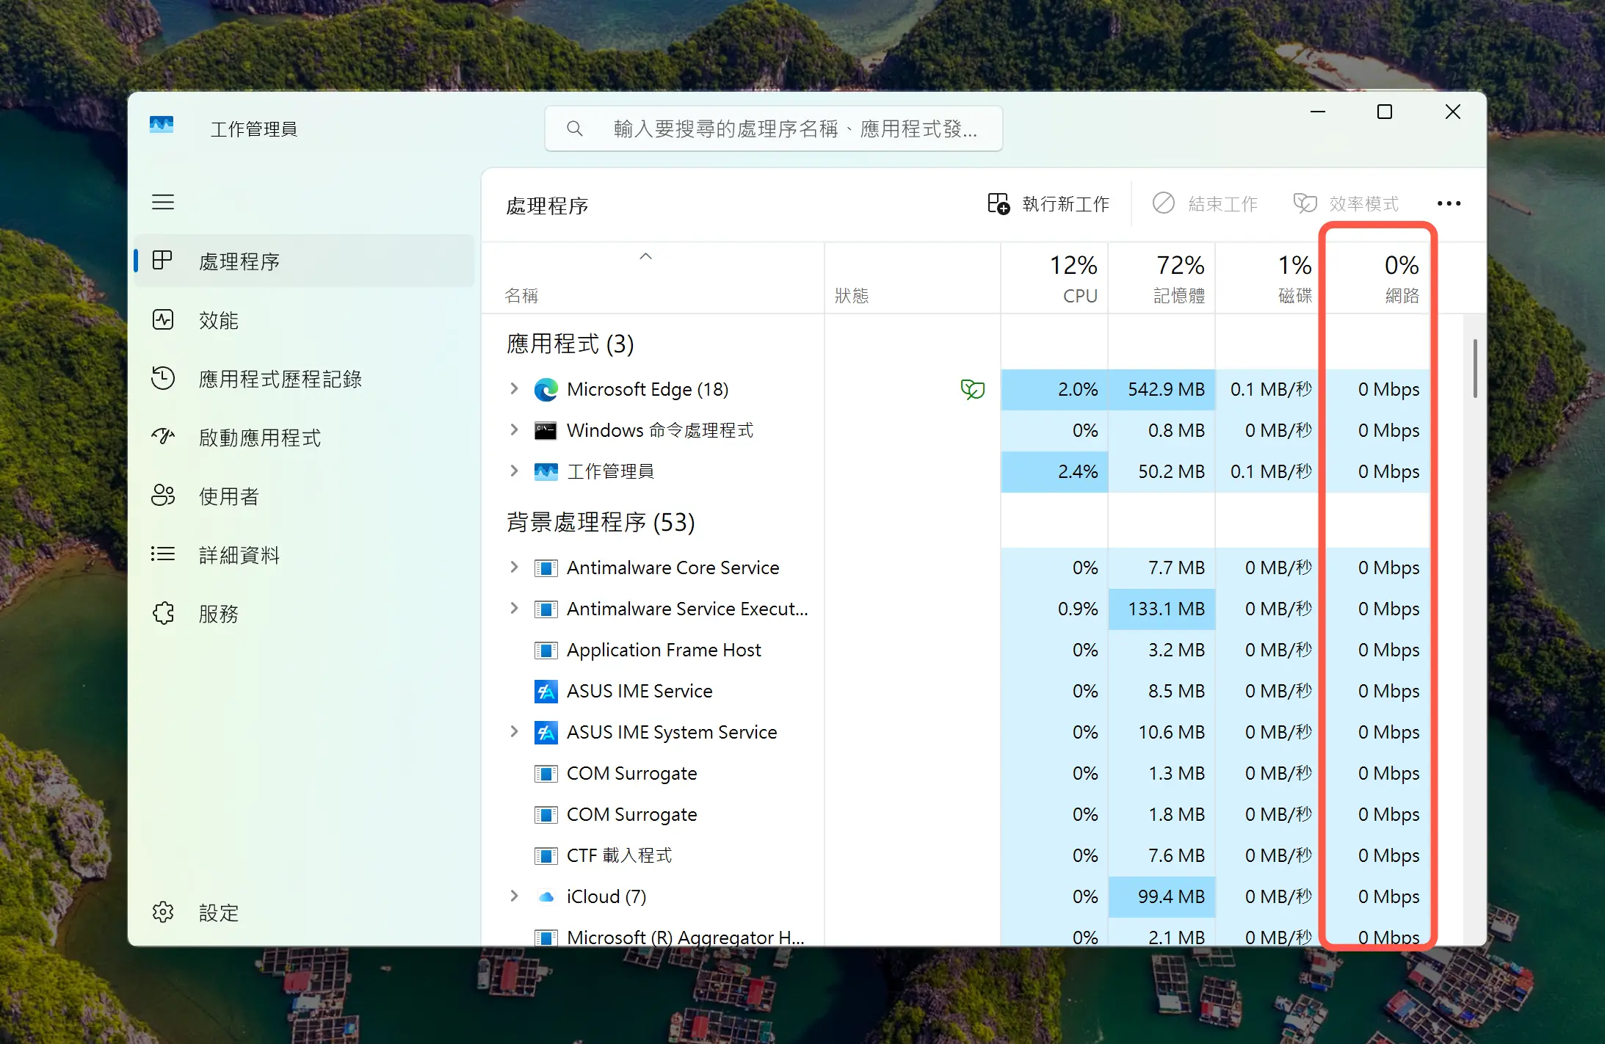The height and width of the screenshot is (1044, 1605).
Task: Click the ASUS IME System Service icon
Action: 546,732
